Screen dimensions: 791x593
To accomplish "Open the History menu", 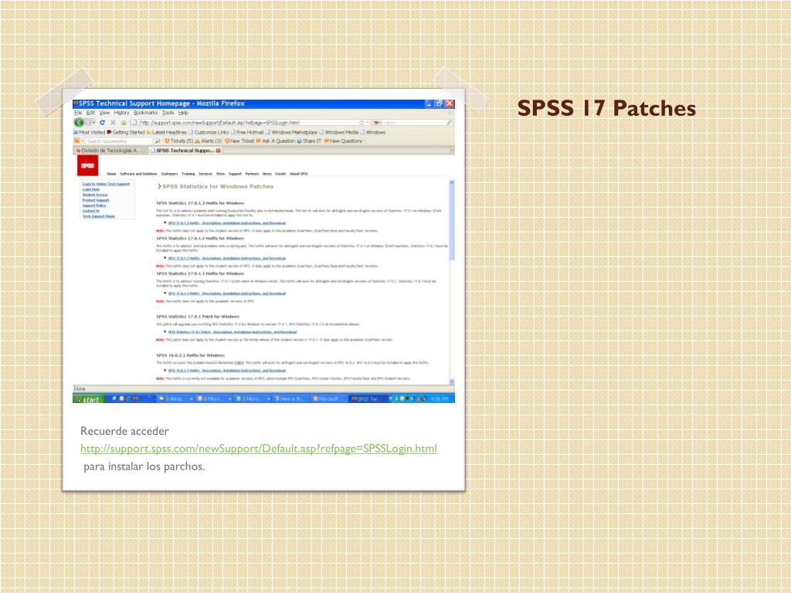I will [121, 113].
